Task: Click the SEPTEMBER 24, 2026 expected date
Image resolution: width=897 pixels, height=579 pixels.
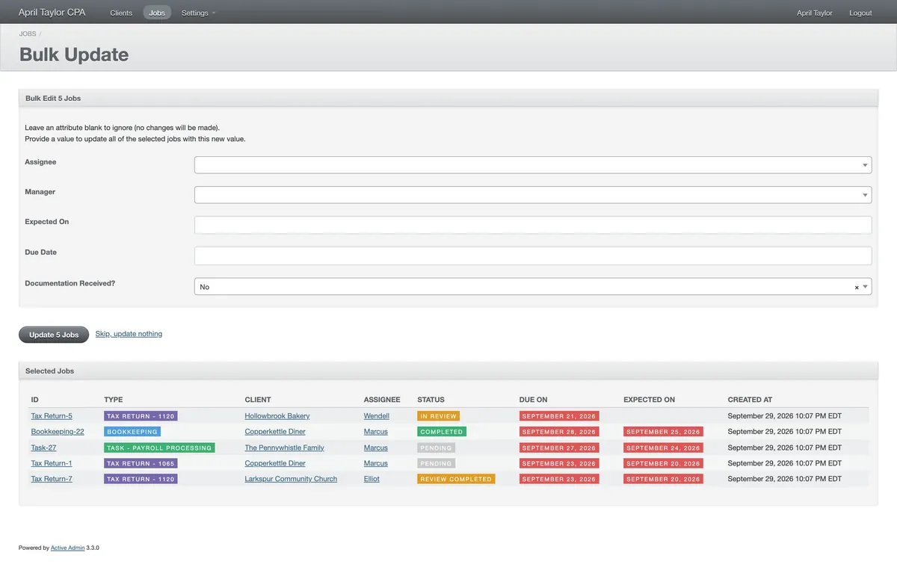Action: (663, 448)
